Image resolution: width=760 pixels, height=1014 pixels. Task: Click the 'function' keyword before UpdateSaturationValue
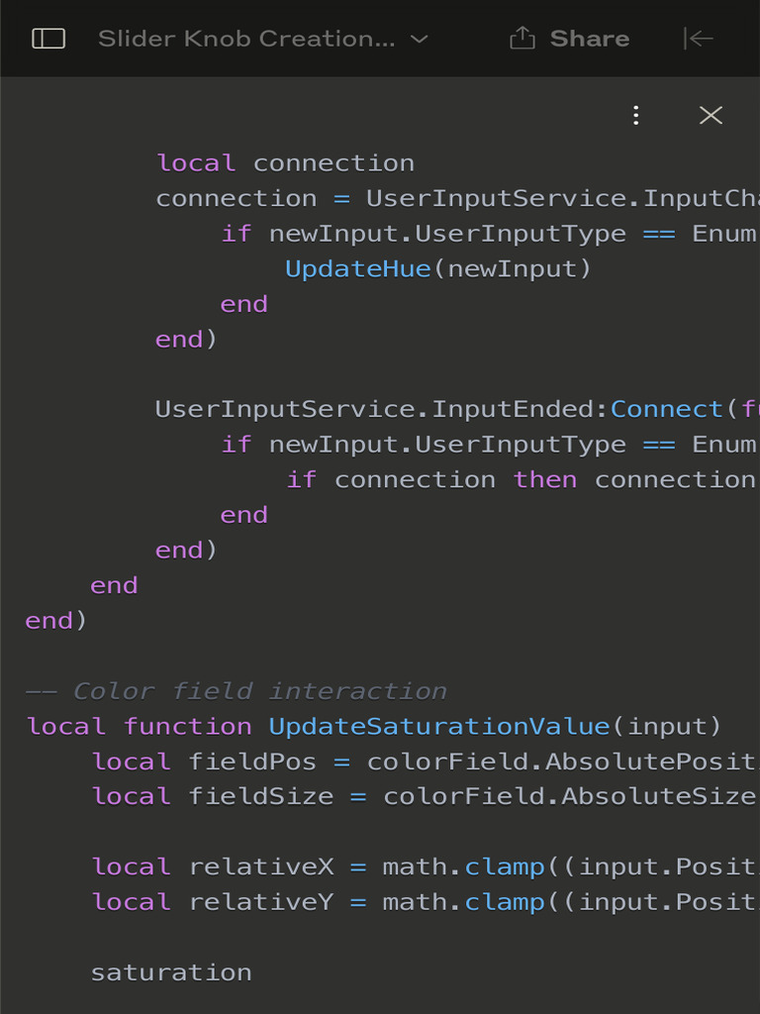[188, 726]
